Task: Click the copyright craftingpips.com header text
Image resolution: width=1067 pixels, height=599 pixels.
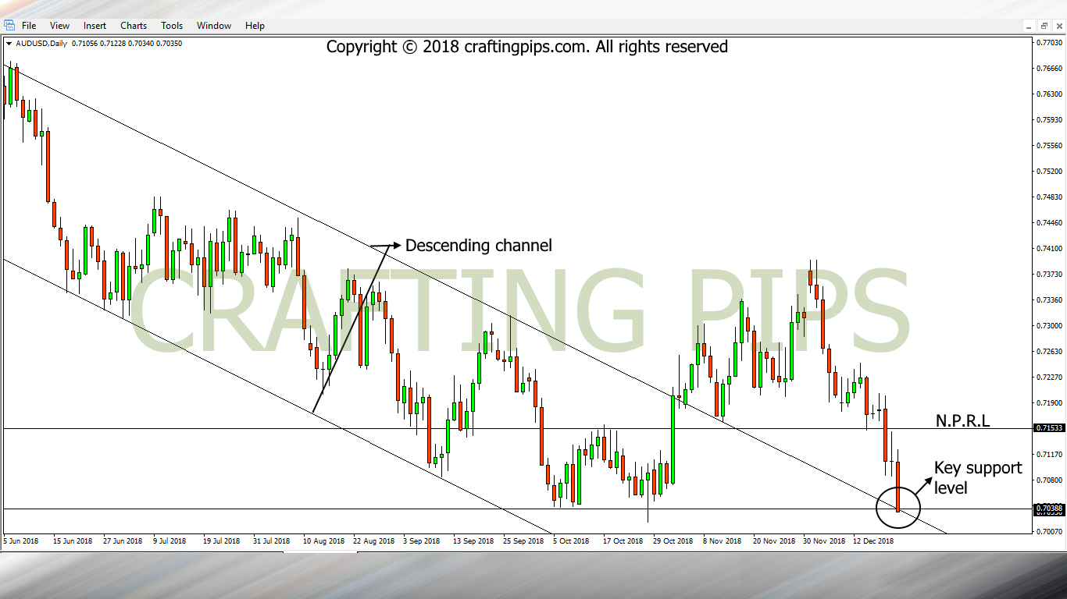Action: pos(527,47)
